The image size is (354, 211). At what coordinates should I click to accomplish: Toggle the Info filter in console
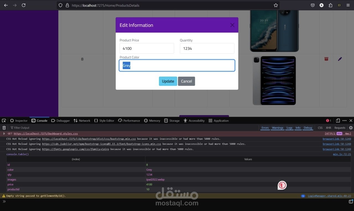(298, 128)
